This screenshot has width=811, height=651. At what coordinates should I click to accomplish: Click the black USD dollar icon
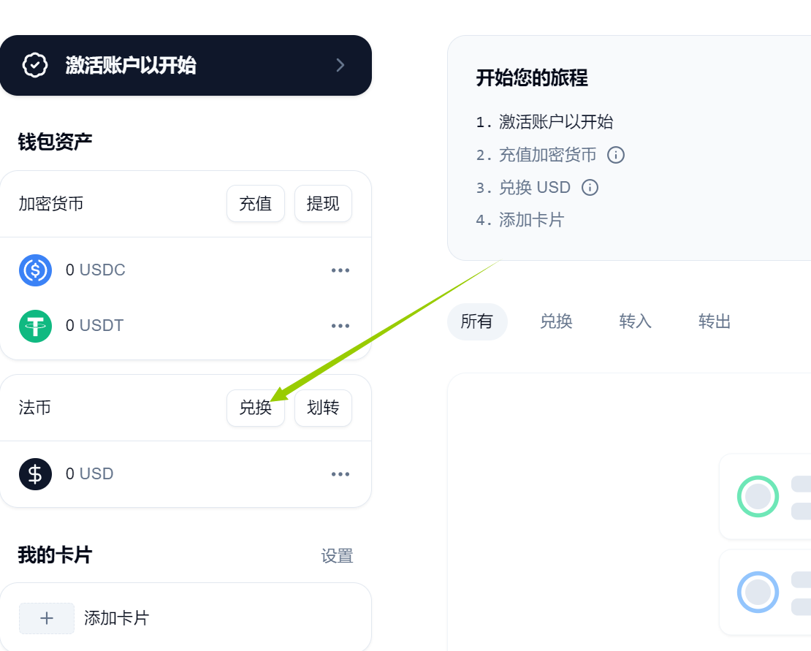pyautogui.click(x=35, y=473)
